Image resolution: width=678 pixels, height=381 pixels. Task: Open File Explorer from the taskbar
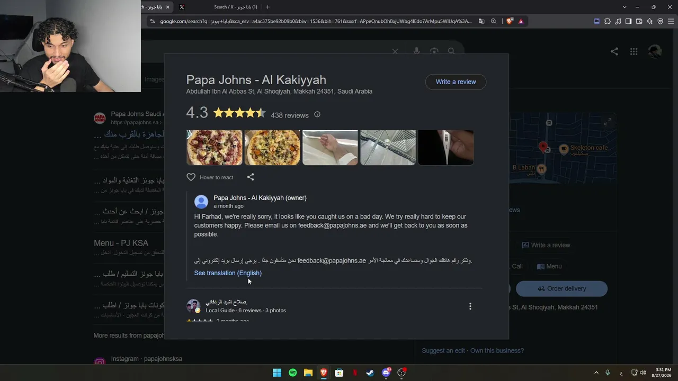(308, 373)
